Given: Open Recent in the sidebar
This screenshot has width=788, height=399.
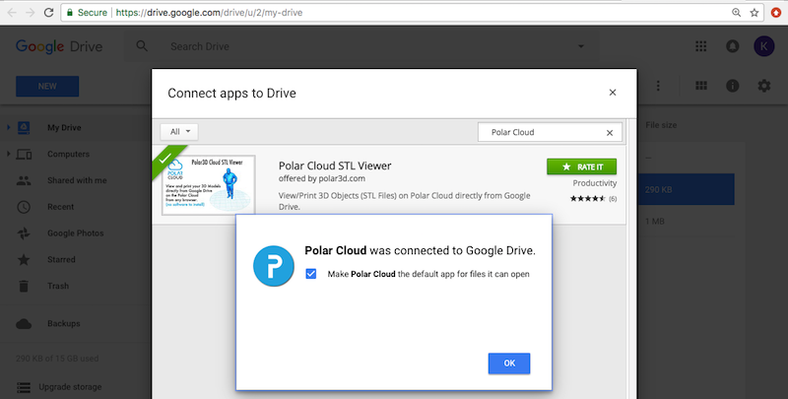Looking at the screenshot, I should click(x=60, y=207).
